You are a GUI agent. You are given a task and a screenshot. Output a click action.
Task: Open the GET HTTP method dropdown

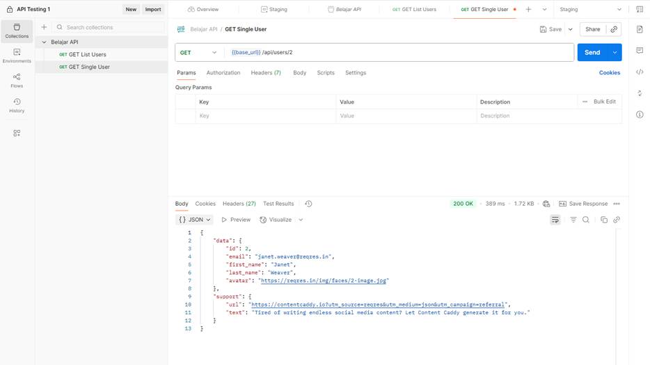(199, 53)
